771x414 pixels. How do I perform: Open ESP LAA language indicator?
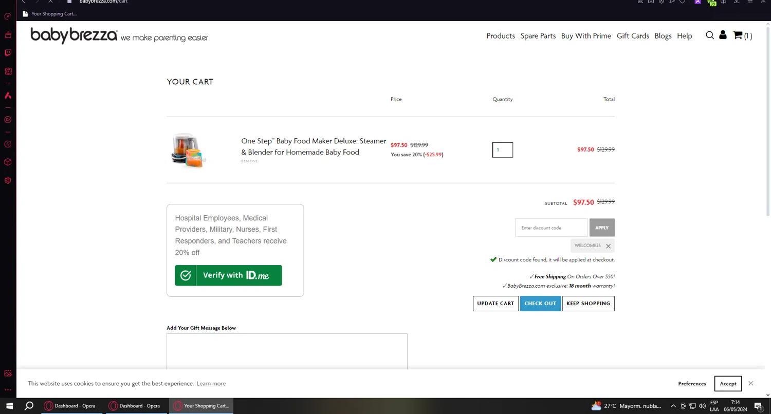714,406
